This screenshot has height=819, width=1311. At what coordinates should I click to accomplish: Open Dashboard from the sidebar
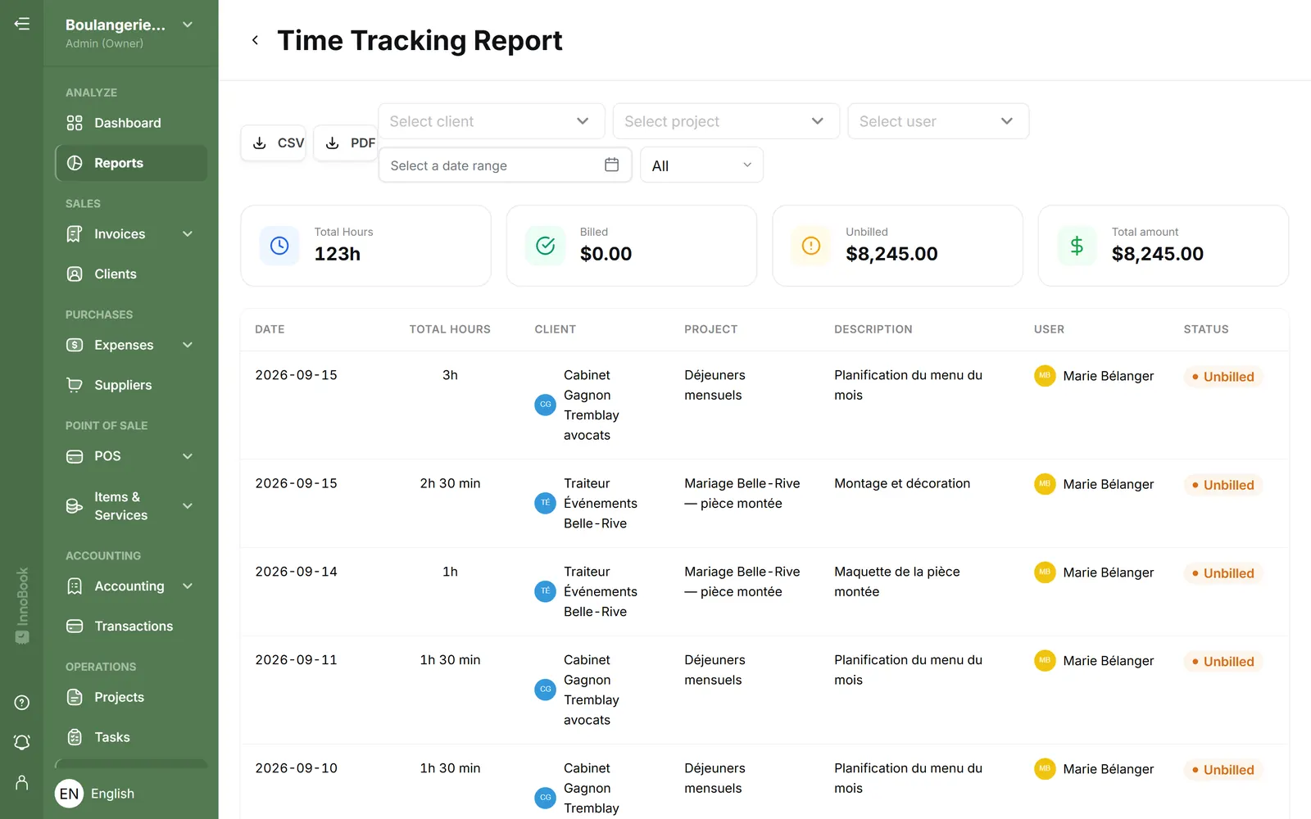tap(130, 123)
